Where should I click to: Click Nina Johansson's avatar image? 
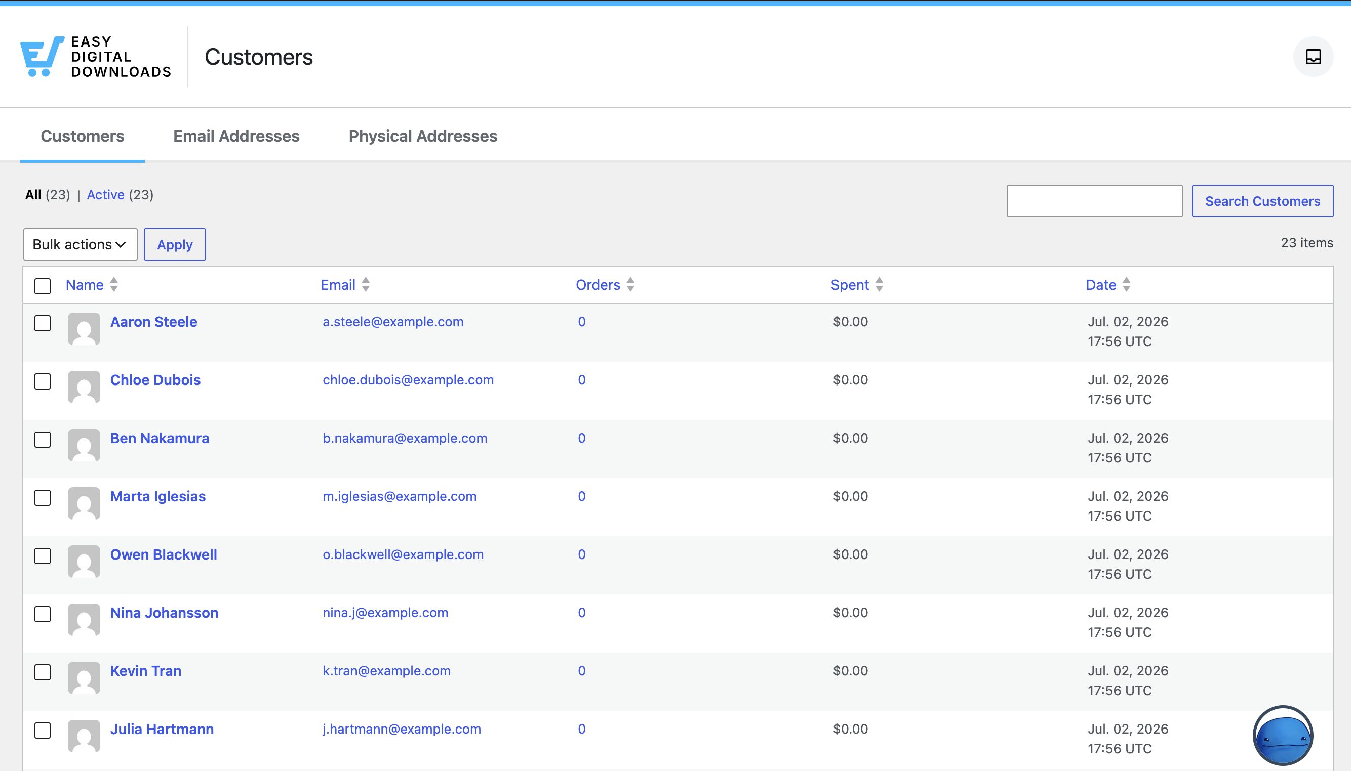click(84, 620)
